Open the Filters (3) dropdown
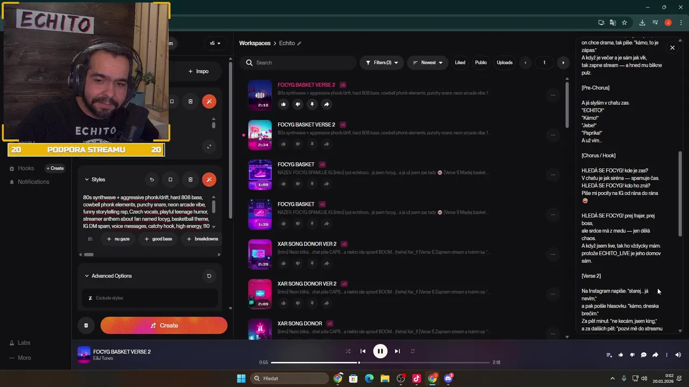 [x=382, y=63]
